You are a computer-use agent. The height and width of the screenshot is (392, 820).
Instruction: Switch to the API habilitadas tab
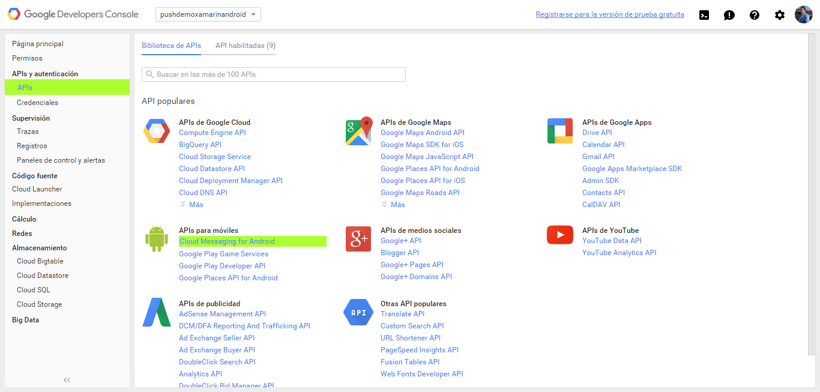[246, 46]
